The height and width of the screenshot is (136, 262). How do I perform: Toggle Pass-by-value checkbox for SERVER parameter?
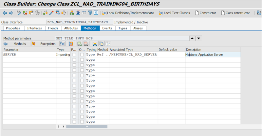click(74, 55)
